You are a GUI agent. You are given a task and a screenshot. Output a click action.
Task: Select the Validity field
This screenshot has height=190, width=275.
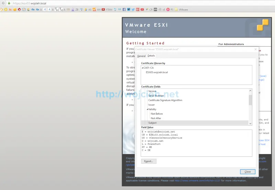pyautogui.click(x=152, y=109)
